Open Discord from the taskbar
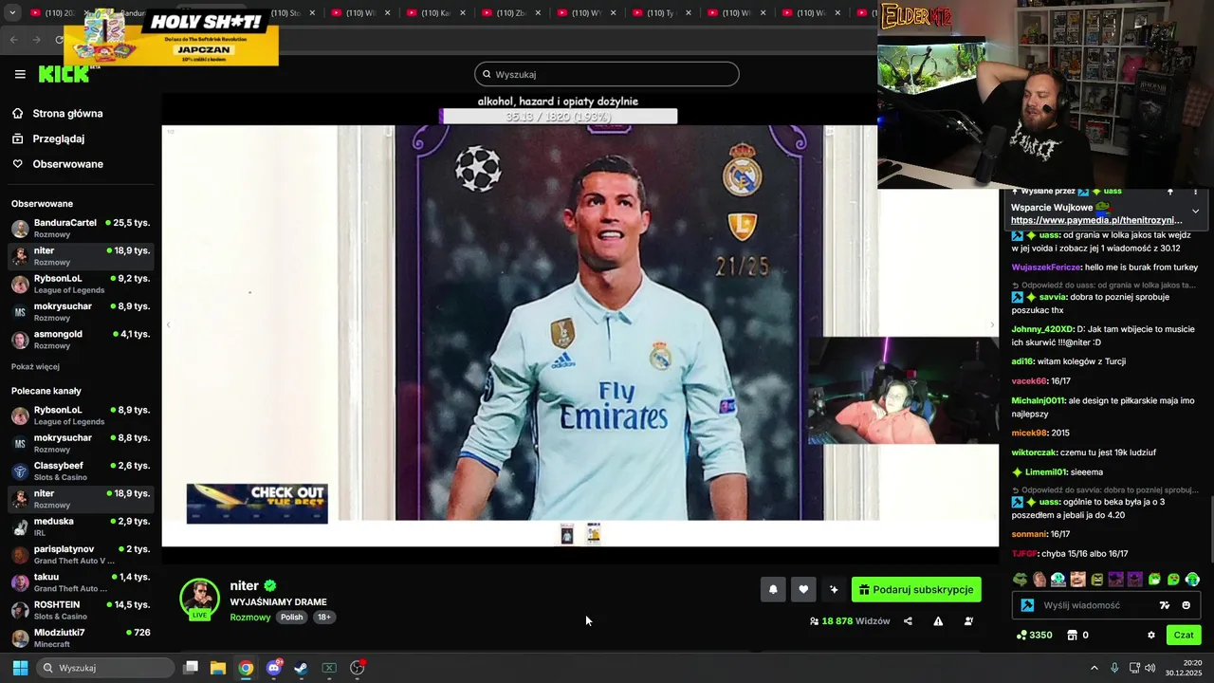 pyautogui.click(x=274, y=668)
